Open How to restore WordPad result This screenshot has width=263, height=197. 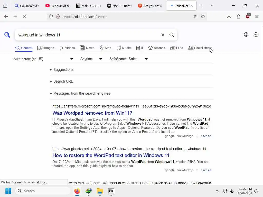point(111,155)
